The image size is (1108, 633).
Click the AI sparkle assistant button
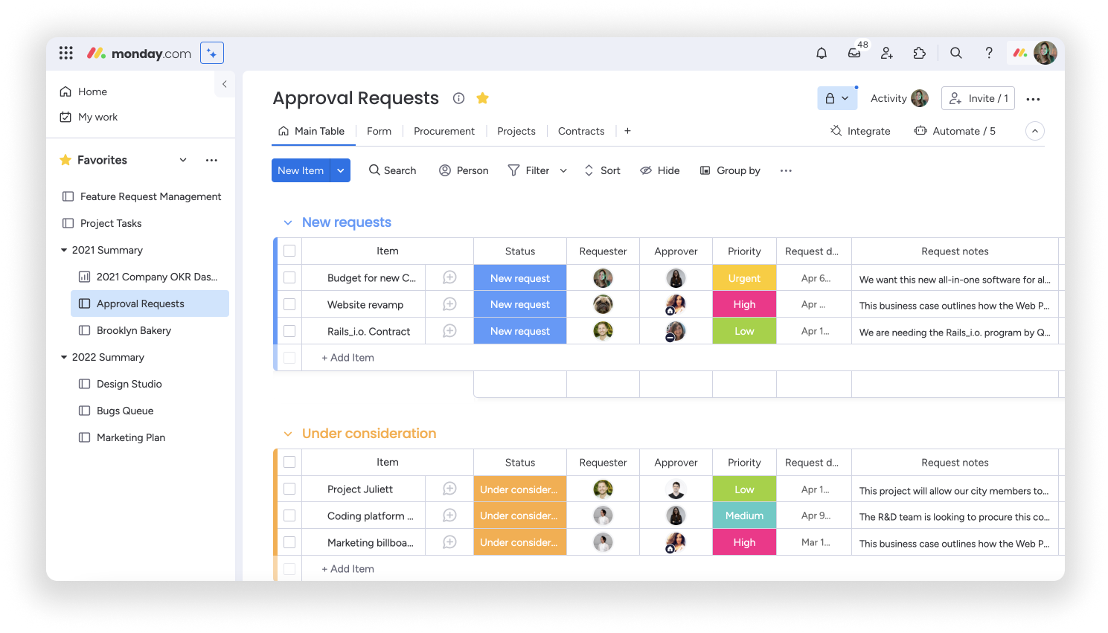212,53
